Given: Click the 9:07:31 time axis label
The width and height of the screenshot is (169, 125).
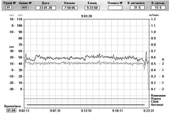Looking at the screenshot, I should coord(55,111).
